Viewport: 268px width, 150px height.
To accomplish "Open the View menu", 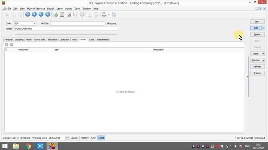I will [22, 8].
